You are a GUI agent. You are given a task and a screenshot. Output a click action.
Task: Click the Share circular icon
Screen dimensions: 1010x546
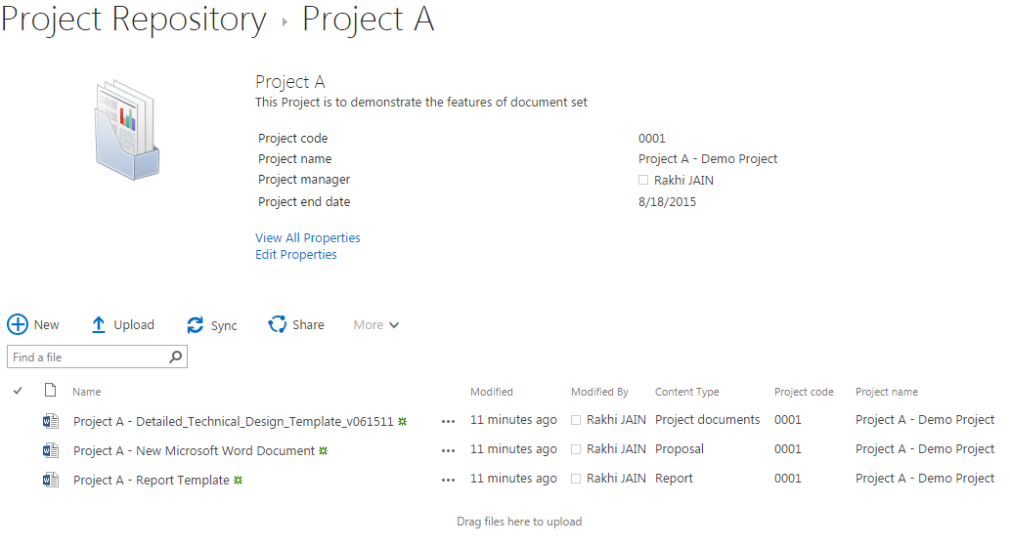pyautogui.click(x=278, y=325)
